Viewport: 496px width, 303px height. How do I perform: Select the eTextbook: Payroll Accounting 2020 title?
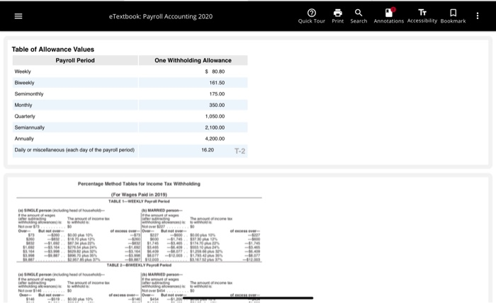[161, 16]
